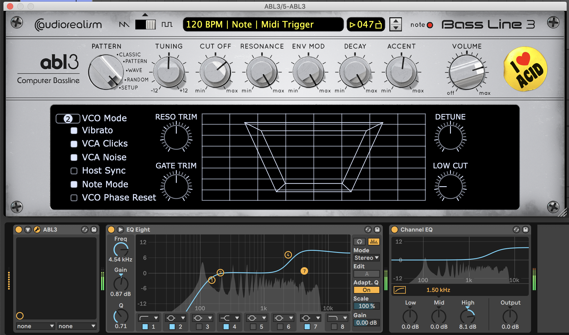
Task: Toggle EQ Eight device activator
Action: click(111, 230)
